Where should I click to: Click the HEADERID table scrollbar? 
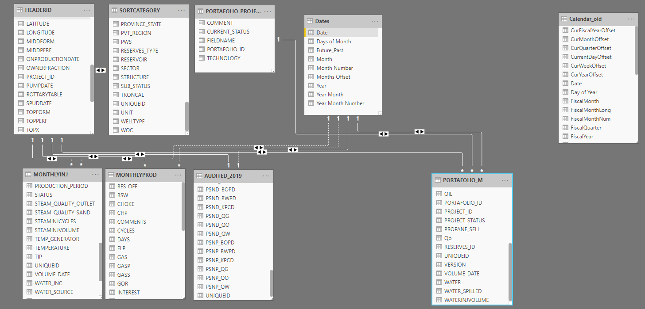92,84
